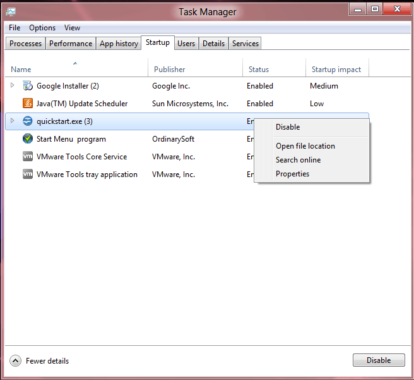The height and width of the screenshot is (380, 414).
Task: Open the File menu
Action: pos(15,28)
